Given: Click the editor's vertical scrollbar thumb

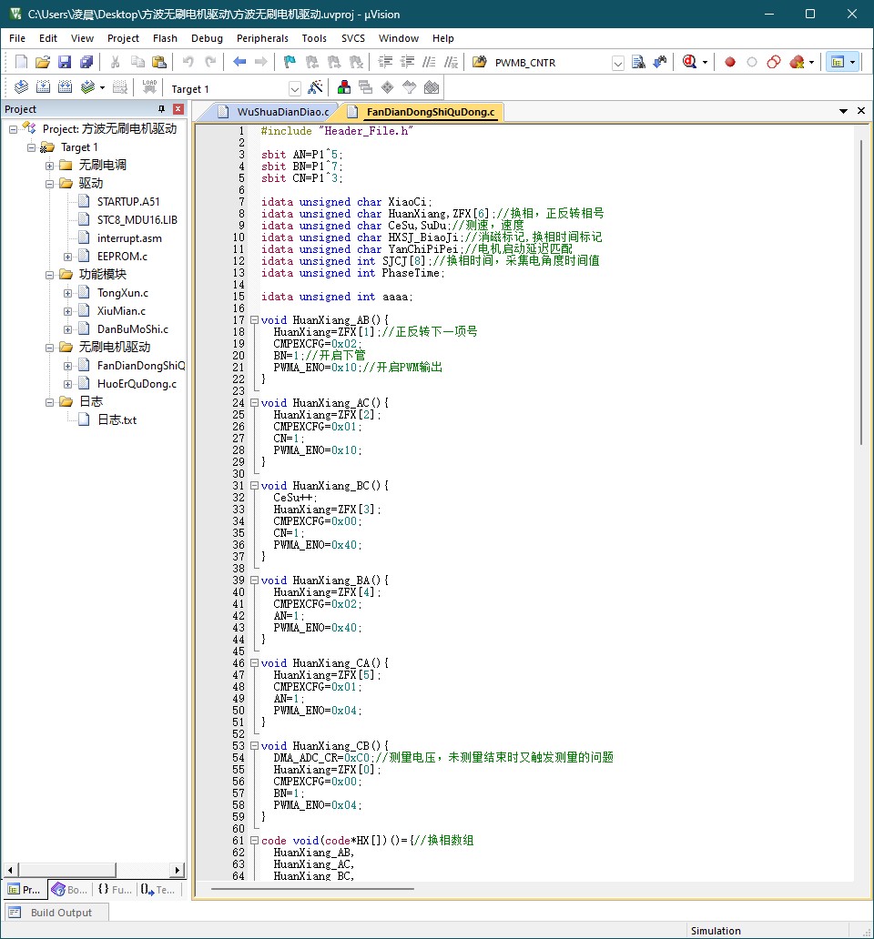Looking at the screenshot, I should click(x=860, y=291).
